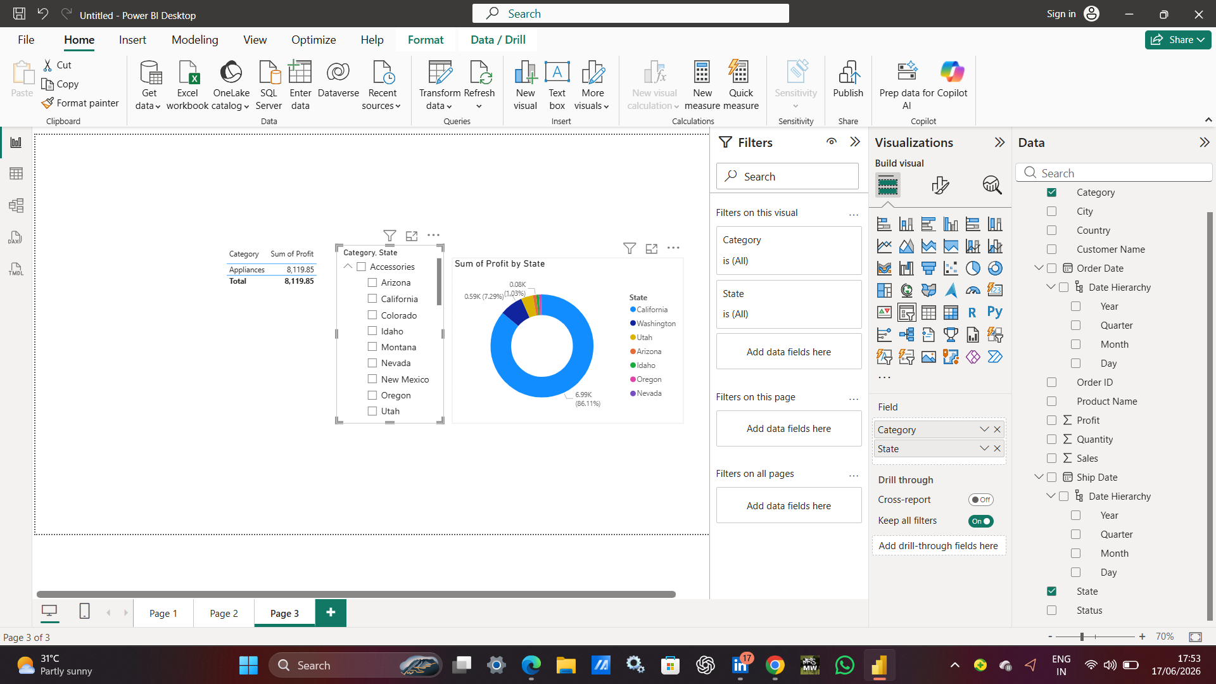Turn off Keep all filters toggle

click(980, 521)
